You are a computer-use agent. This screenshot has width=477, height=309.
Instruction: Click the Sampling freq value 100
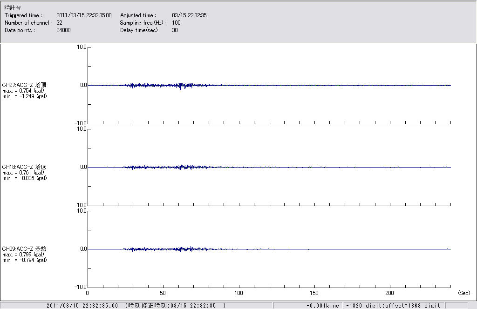tap(176, 23)
